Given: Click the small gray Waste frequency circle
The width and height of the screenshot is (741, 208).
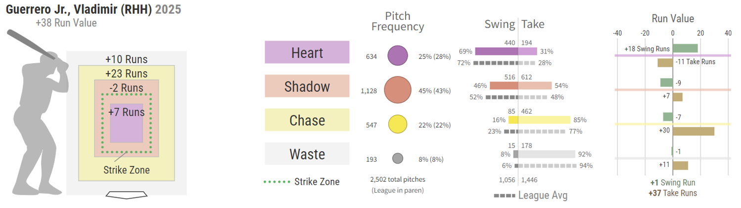Looking at the screenshot, I should coord(398,159).
